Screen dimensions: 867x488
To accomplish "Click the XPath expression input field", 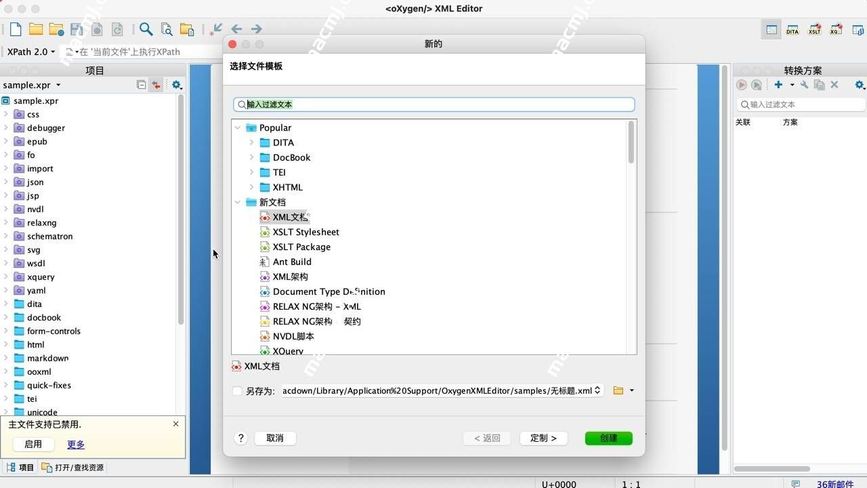I will click(142, 52).
